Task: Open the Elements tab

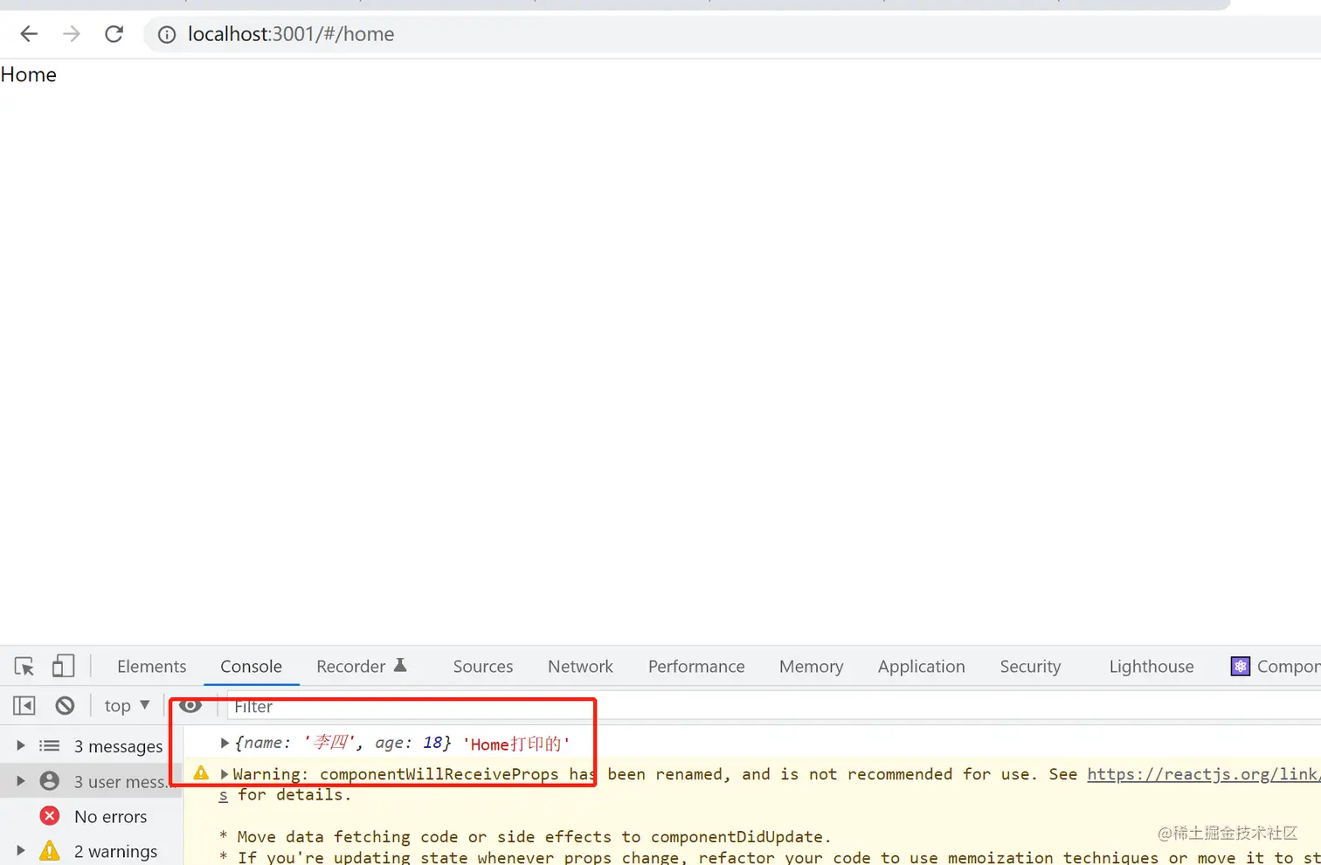Action: point(152,667)
